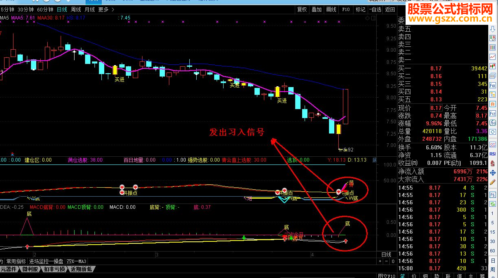The width and height of the screenshot is (498, 278).
Task: Click the 买五 bid row at 8.13
Action: pos(443,99)
